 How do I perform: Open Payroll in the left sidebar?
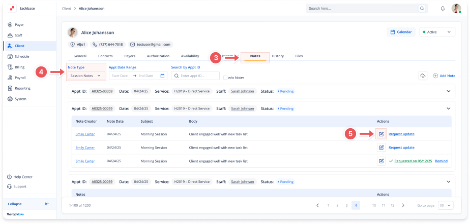click(20, 78)
